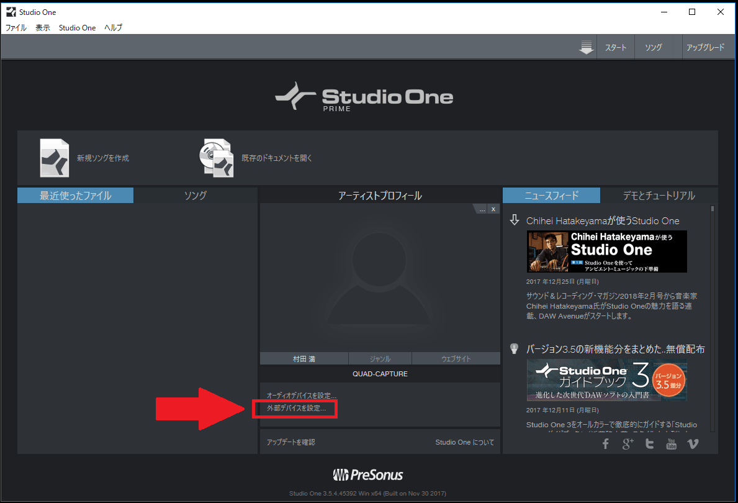
Task: Select 最近使ったファイル tab
Action: coord(75,196)
